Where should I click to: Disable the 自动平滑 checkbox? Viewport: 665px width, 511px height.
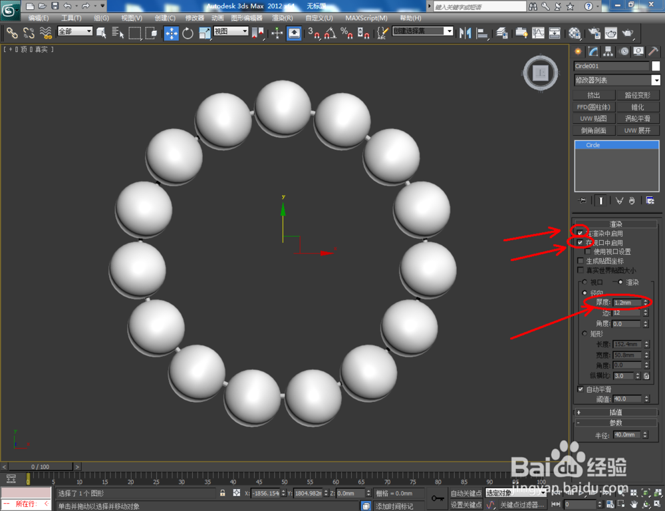[581, 389]
